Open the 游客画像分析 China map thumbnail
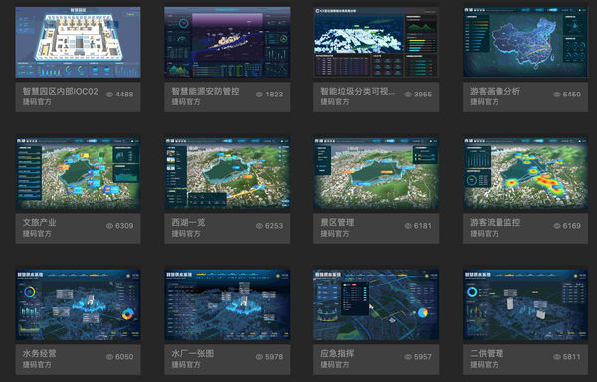This screenshot has height=382, width=597. (x=525, y=42)
